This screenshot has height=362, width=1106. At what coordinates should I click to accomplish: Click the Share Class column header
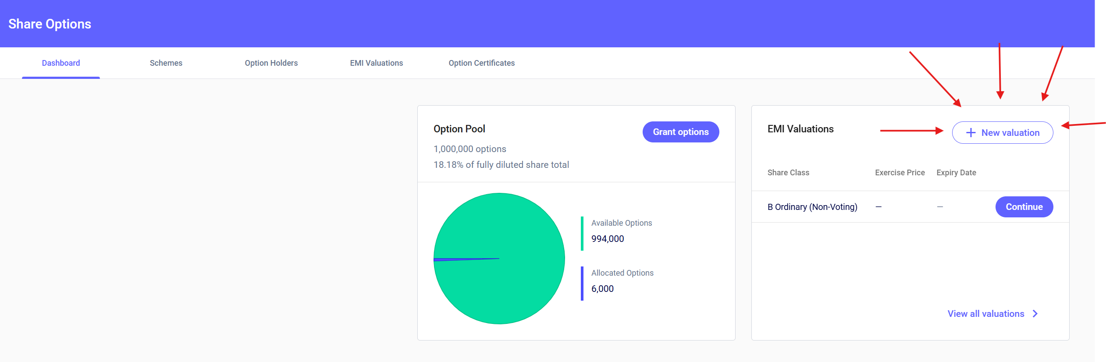point(788,173)
